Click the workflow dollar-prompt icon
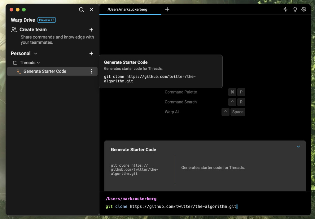Screen dimensions: 315x219 coord(19,72)
